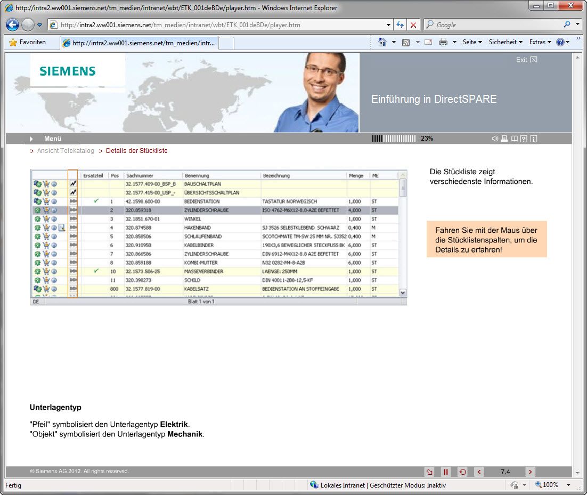Go to the previous course page

point(479,472)
